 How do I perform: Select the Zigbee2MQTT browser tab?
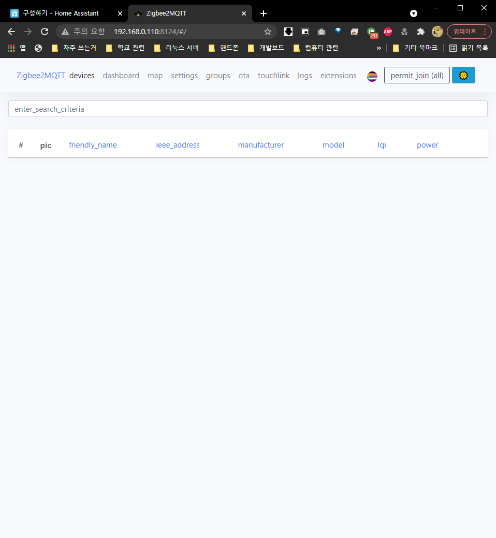(191, 14)
